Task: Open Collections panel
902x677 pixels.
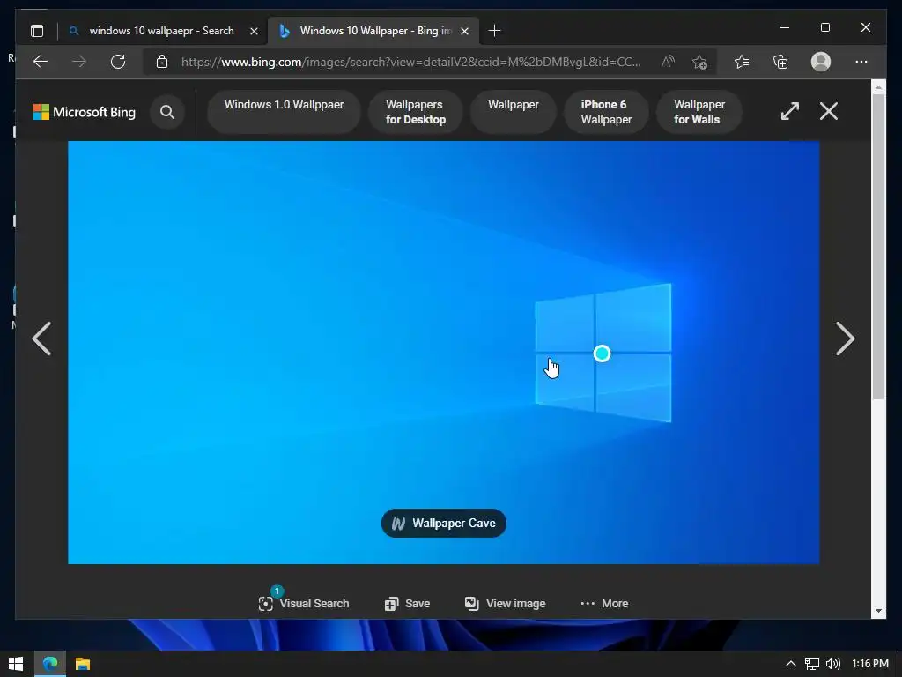Action: 780,62
